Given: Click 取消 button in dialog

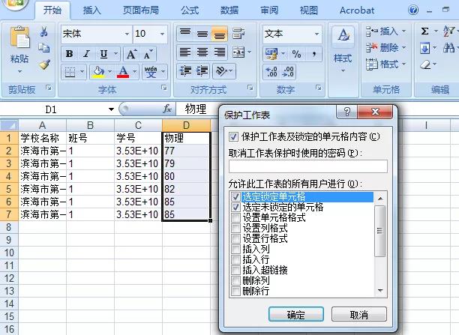Looking at the screenshot, I should point(359,315).
